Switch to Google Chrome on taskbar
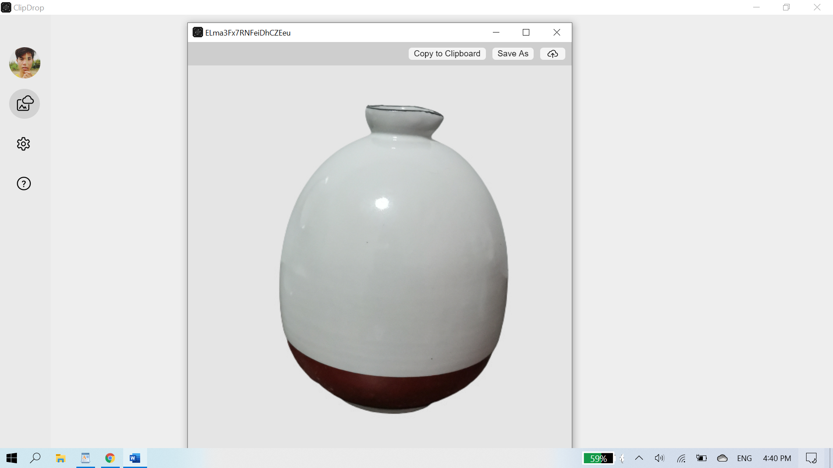The height and width of the screenshot is (468, 833). point(110,458)
